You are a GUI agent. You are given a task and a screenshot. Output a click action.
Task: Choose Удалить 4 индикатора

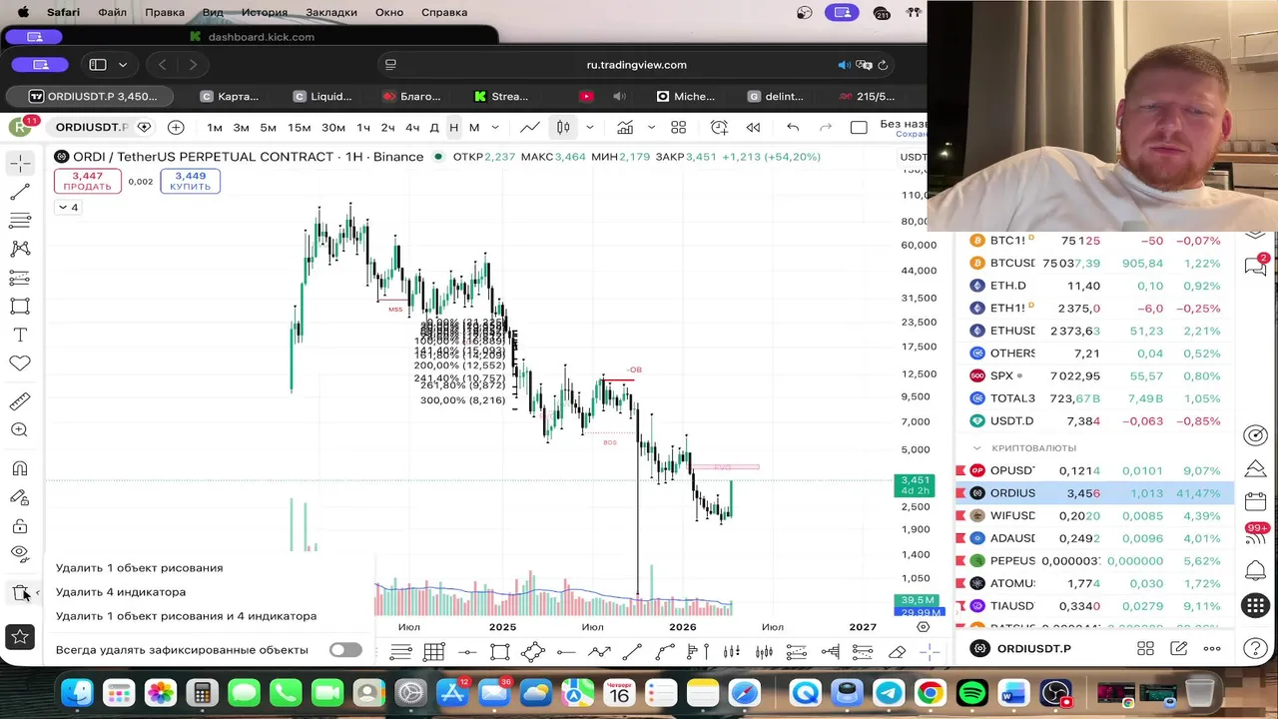click(x=121, y=592)
